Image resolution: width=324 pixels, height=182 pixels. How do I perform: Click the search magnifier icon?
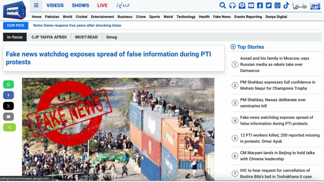[x=222, y=5]
